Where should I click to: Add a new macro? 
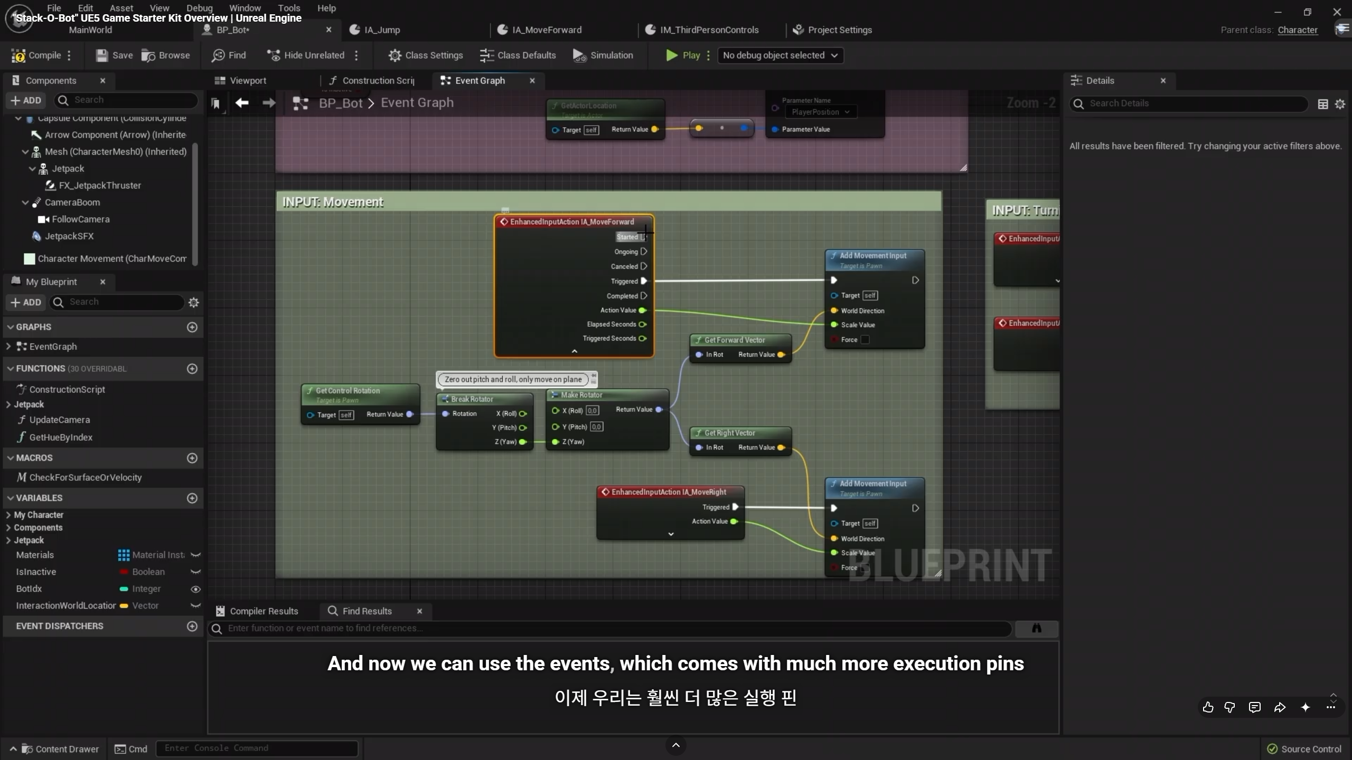(192, 458)
